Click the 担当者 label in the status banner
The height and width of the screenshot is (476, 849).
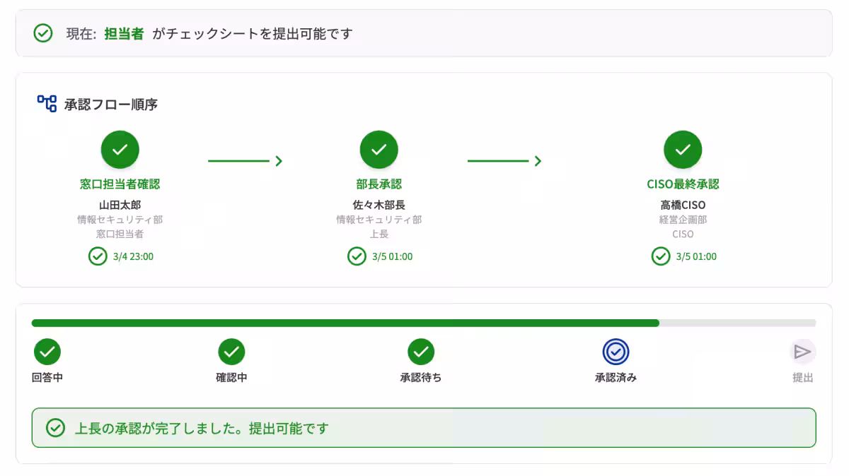124,34
